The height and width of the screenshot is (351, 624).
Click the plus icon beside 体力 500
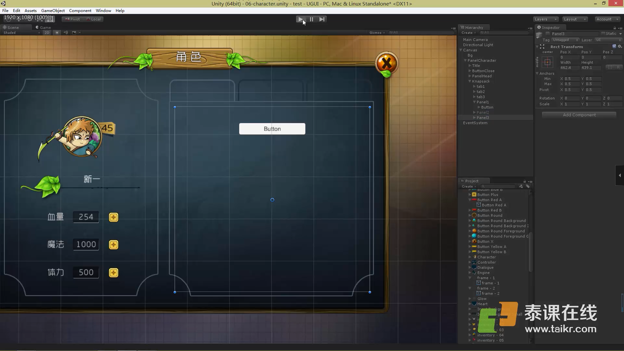tap(113, 273)
